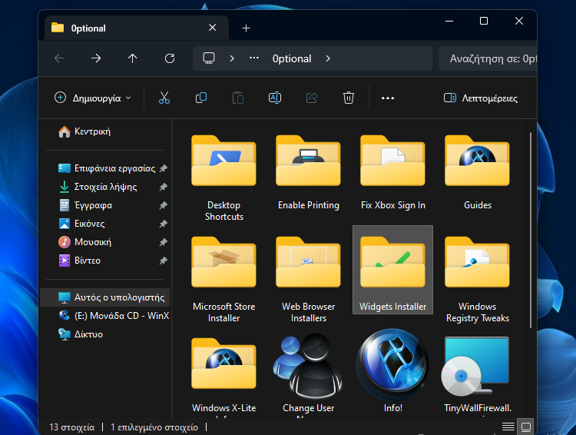The image size is (576, 435).
Task: Open the Δημιουργία new item dropdown
Action: tap(93, 98)
